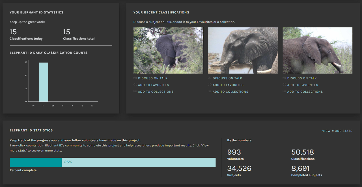The height and width of the screenshot is (187, 362).
Task: Open the third elephant with tusks thumbnail
Action: (x=317, y=50)
